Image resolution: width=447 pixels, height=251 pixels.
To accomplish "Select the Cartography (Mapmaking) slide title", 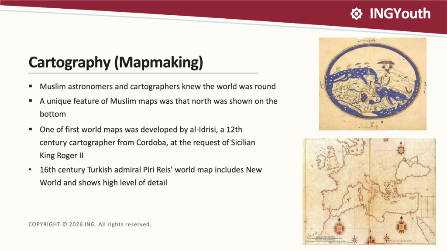I will (116, 62).
